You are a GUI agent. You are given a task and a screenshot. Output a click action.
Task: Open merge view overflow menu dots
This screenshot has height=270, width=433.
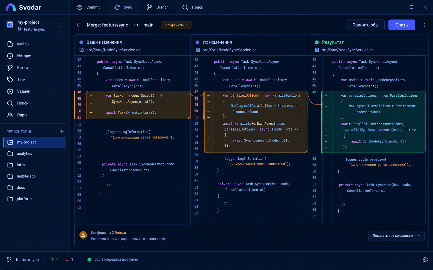click(x=425, y=25)
